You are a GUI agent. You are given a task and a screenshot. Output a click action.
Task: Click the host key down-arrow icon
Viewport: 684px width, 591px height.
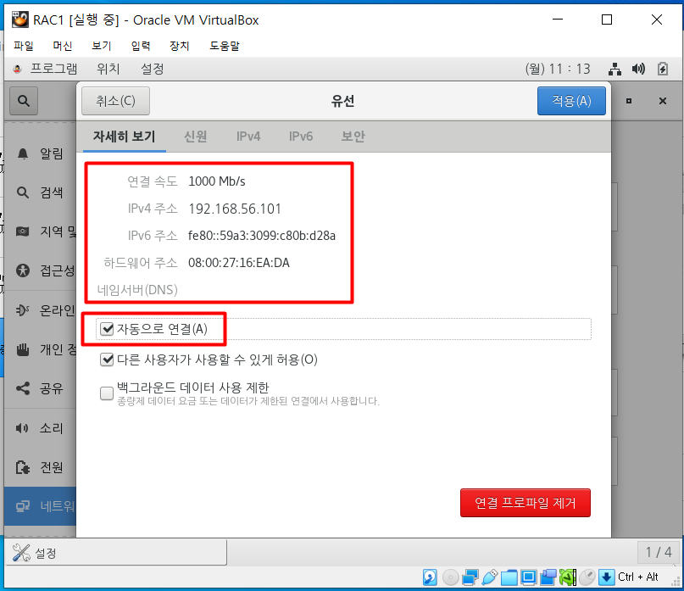(x=606, y=577)
